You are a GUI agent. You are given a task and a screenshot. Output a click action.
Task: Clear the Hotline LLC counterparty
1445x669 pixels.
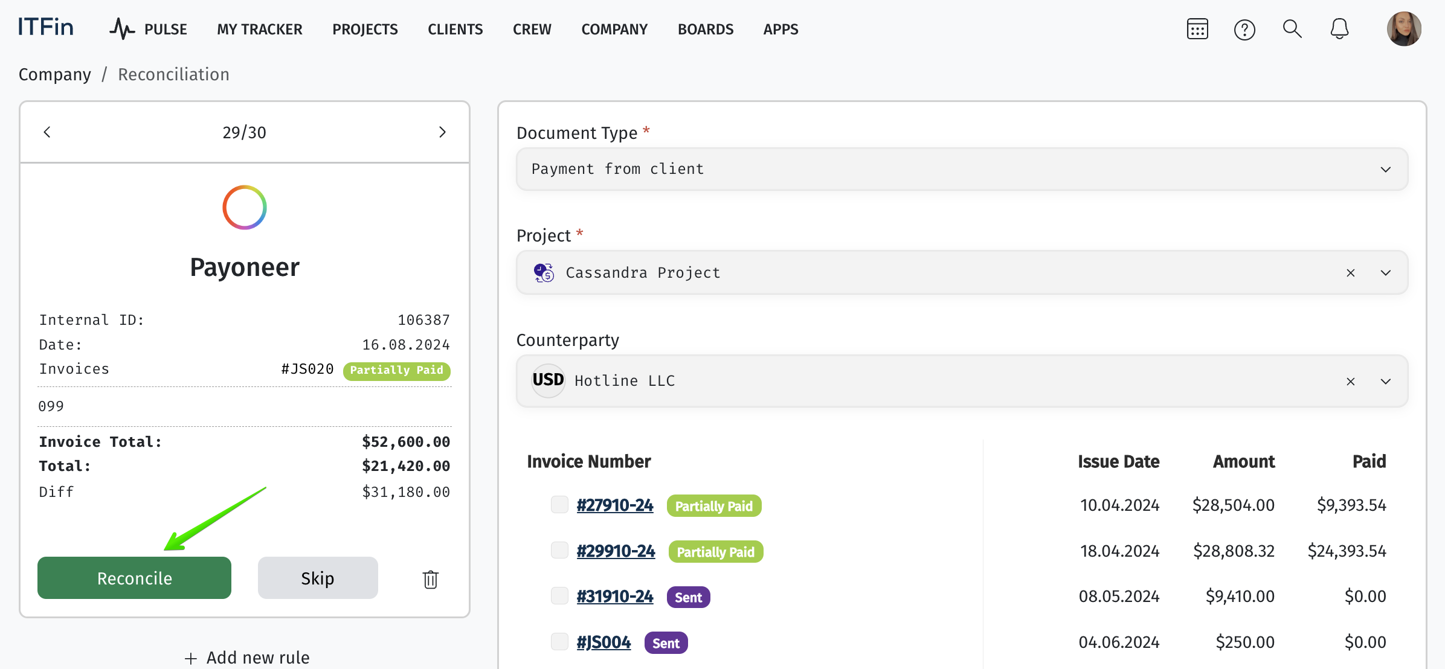pyautogui.click(x=1351, y=382)
